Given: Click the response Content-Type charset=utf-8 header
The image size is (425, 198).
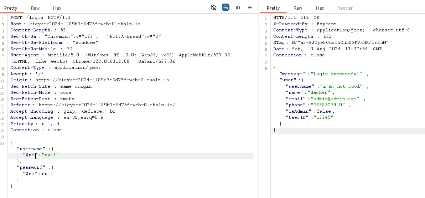Looking at the screenshot, I should coord(341,30).
